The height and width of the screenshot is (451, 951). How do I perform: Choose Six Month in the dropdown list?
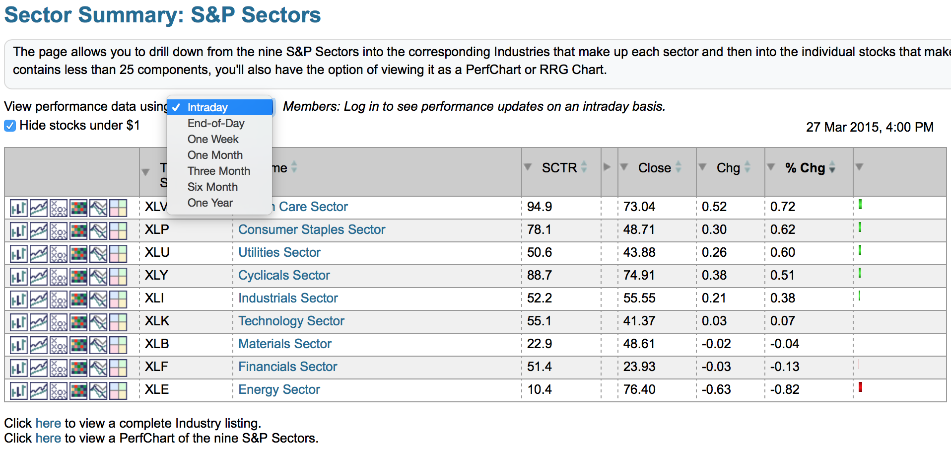[212, 187]
